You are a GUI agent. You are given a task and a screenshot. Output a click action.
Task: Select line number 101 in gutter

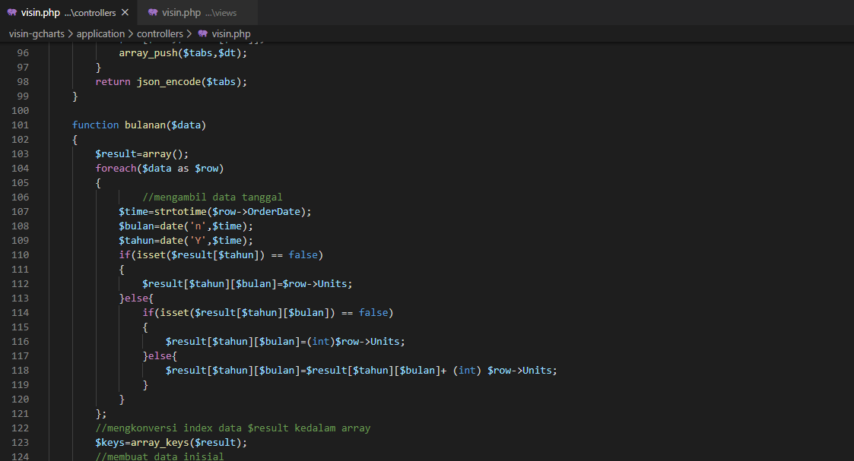coord(20,125)
